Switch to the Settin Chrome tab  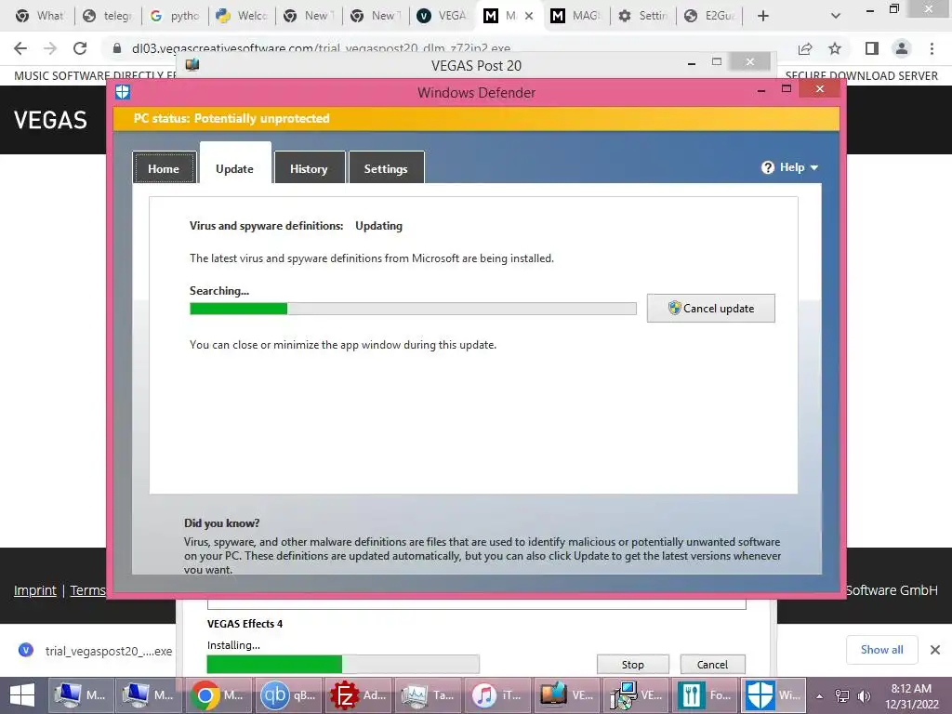(x=642, y=16)
